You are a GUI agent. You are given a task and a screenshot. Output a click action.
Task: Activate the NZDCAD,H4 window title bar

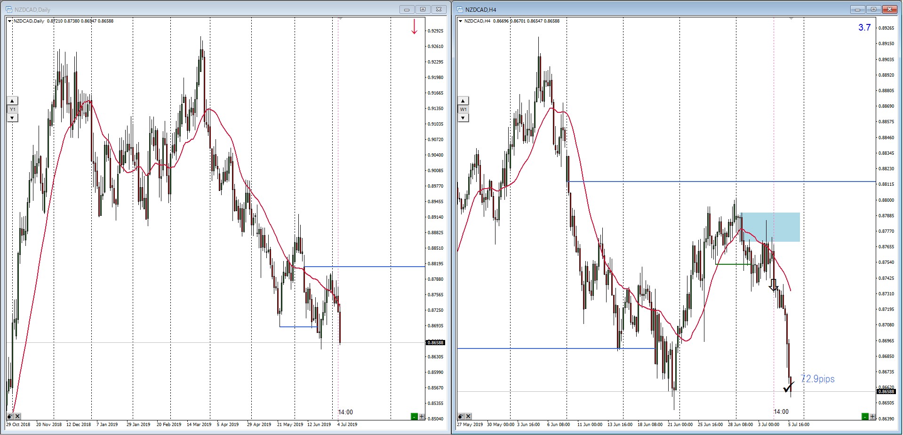click(659, 9)
